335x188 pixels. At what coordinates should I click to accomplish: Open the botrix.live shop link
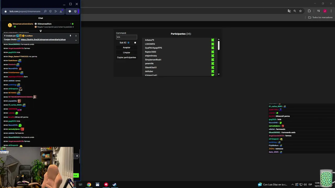point(43,40)
